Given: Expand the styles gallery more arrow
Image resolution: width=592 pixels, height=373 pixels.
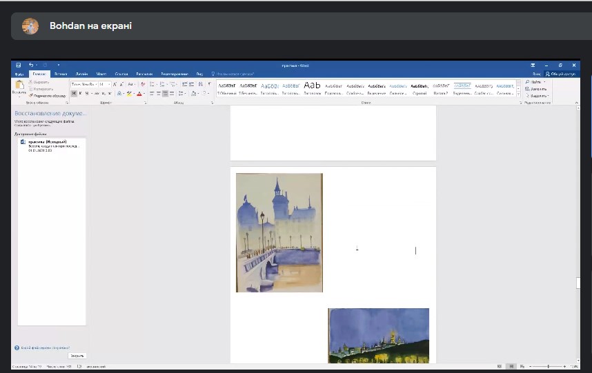Looking at the screenshot, I should tap(518, 94).
